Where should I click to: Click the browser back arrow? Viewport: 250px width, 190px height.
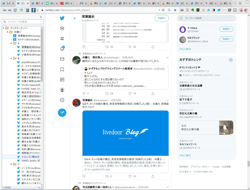tap(4, 10)
